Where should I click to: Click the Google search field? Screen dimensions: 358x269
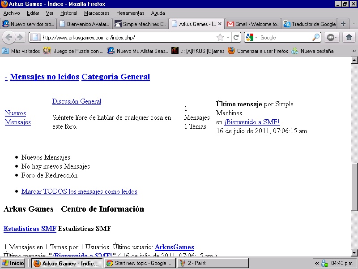pos(285,37)
